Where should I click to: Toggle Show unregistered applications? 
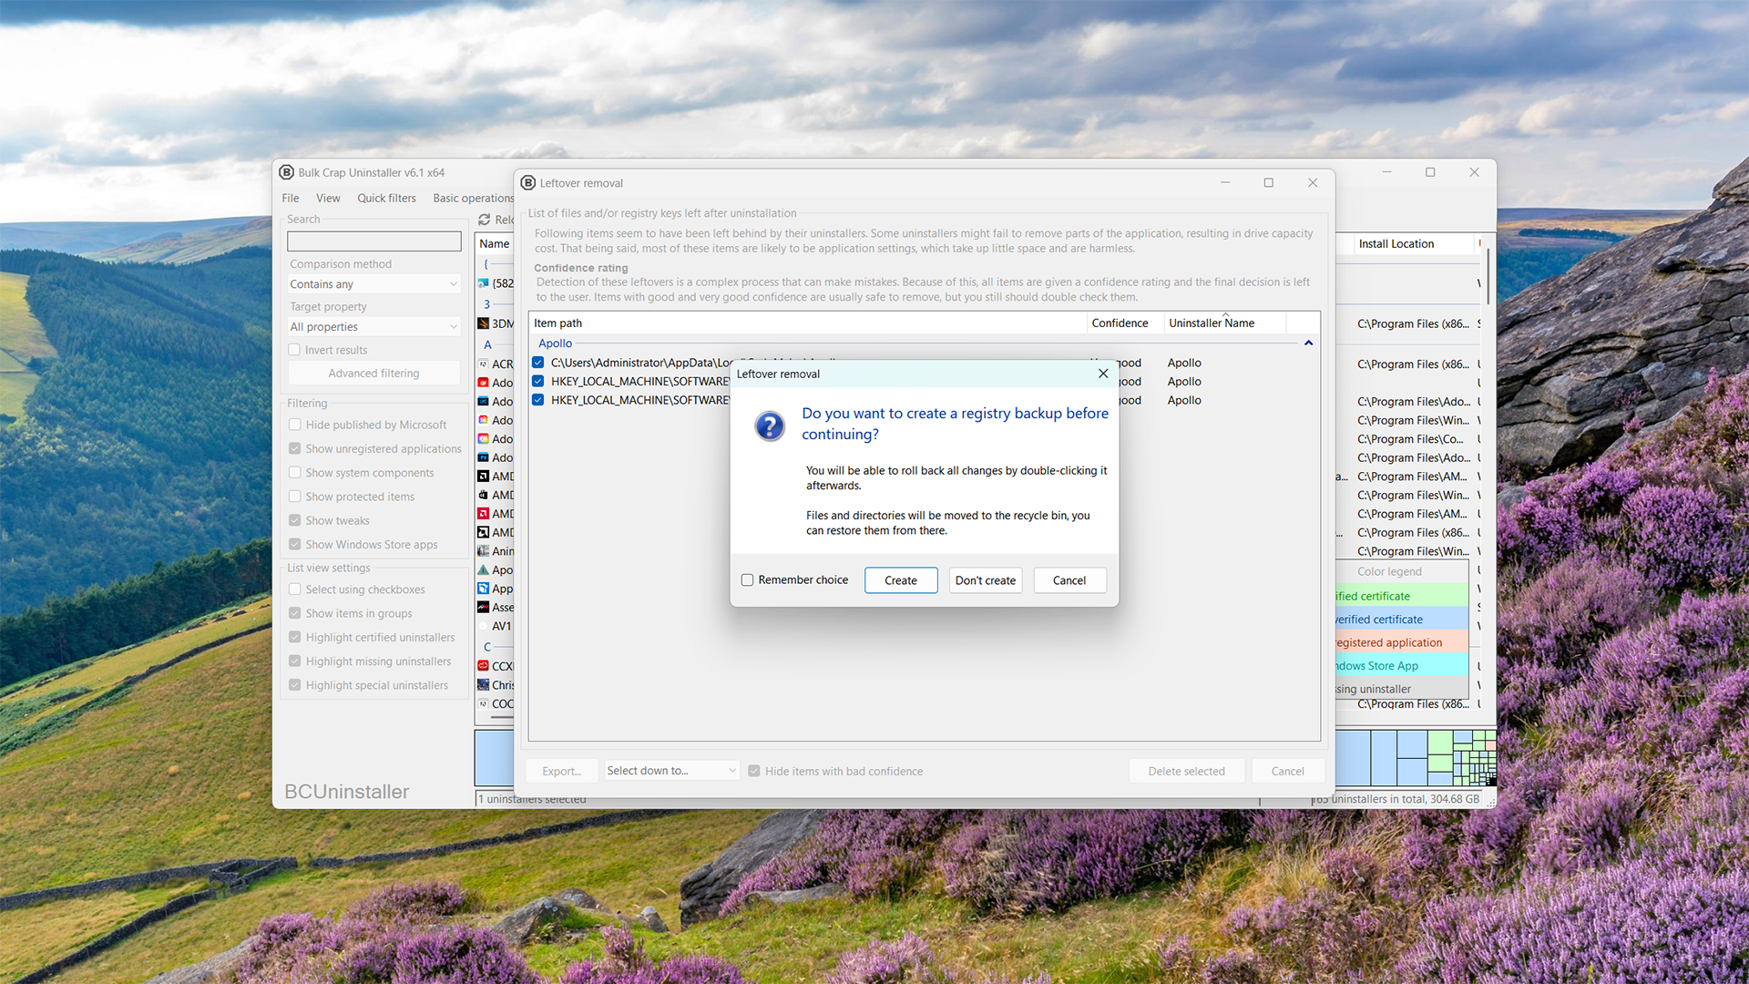pos(295,449)
